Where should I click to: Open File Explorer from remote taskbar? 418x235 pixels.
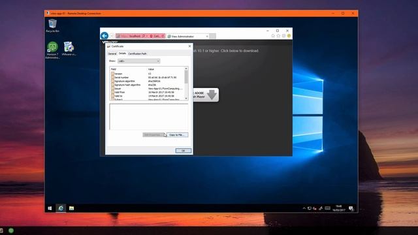(71, 208)
